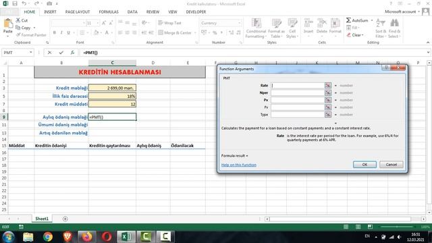Select cell with 2 699,00 man.
This screenshot has width=432, height=243.
point(112,88)
